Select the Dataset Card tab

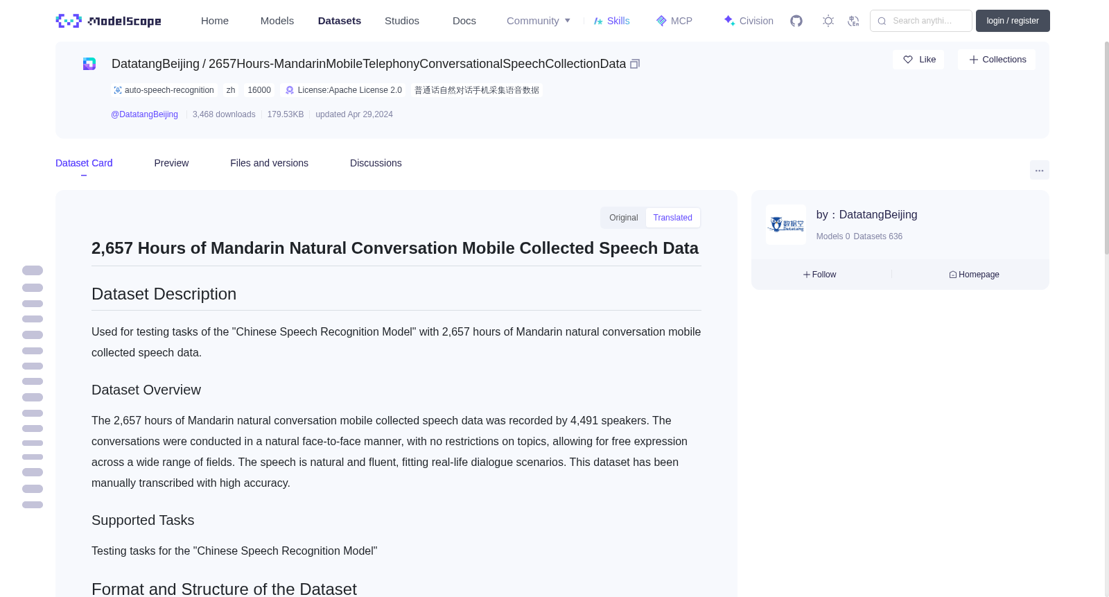(x=84, y=163)
